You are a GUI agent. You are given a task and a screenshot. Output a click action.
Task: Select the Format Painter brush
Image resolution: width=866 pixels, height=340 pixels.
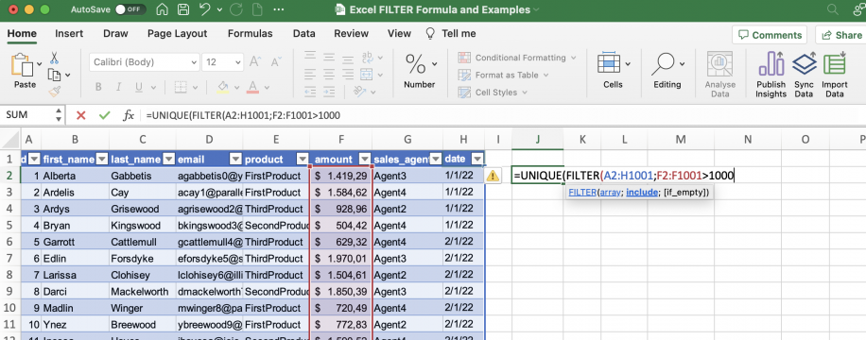pos(54,91)
